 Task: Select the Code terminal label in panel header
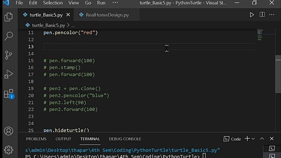[x=232, y=139]
